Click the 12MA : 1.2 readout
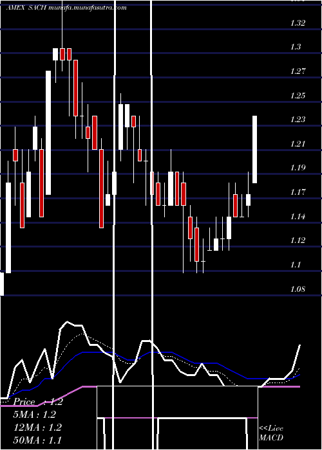The height and width of the screenshot is (450, 322). [x=37, y=428]
